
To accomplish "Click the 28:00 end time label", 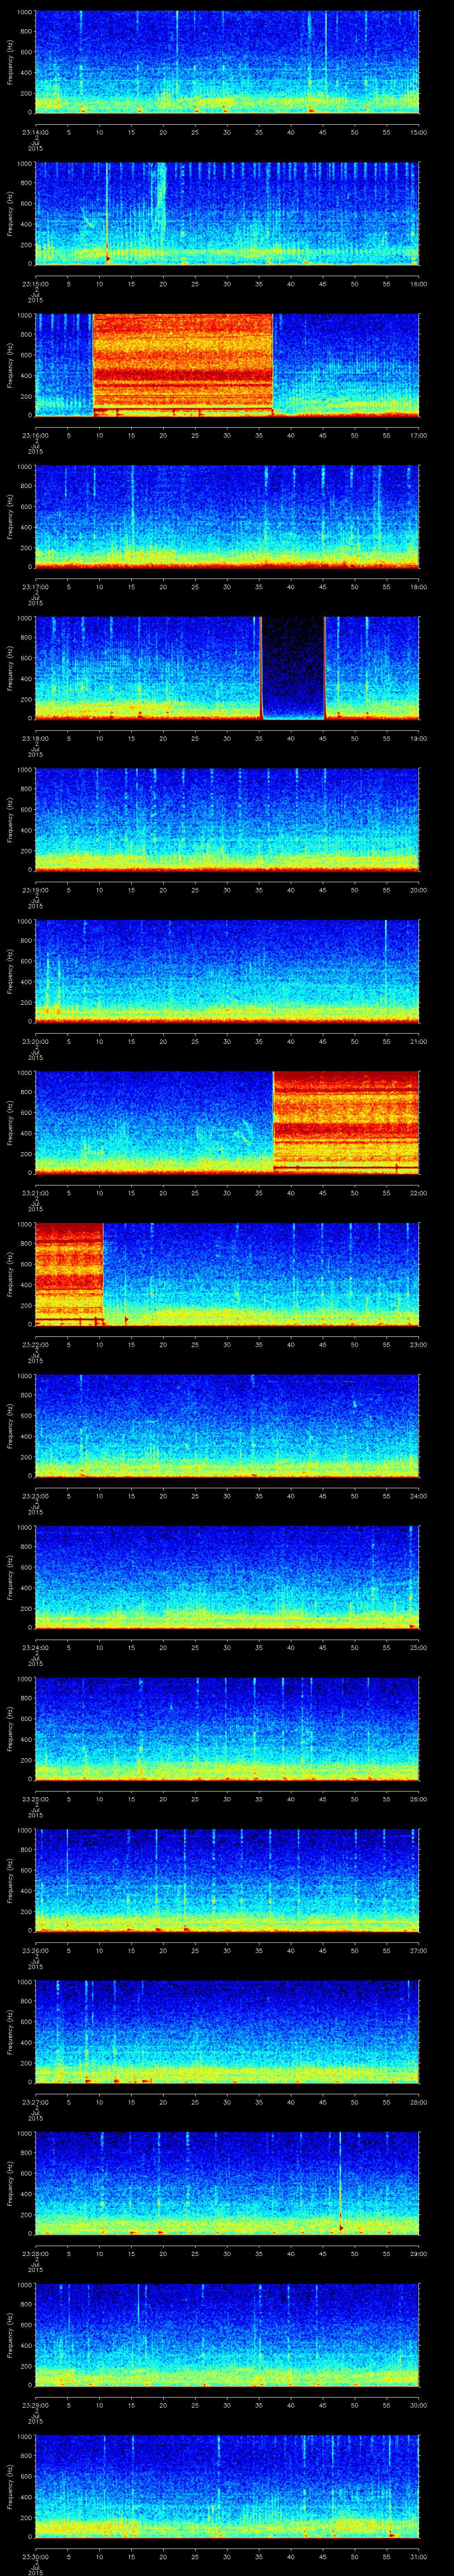I will (x=419, y=2102).
